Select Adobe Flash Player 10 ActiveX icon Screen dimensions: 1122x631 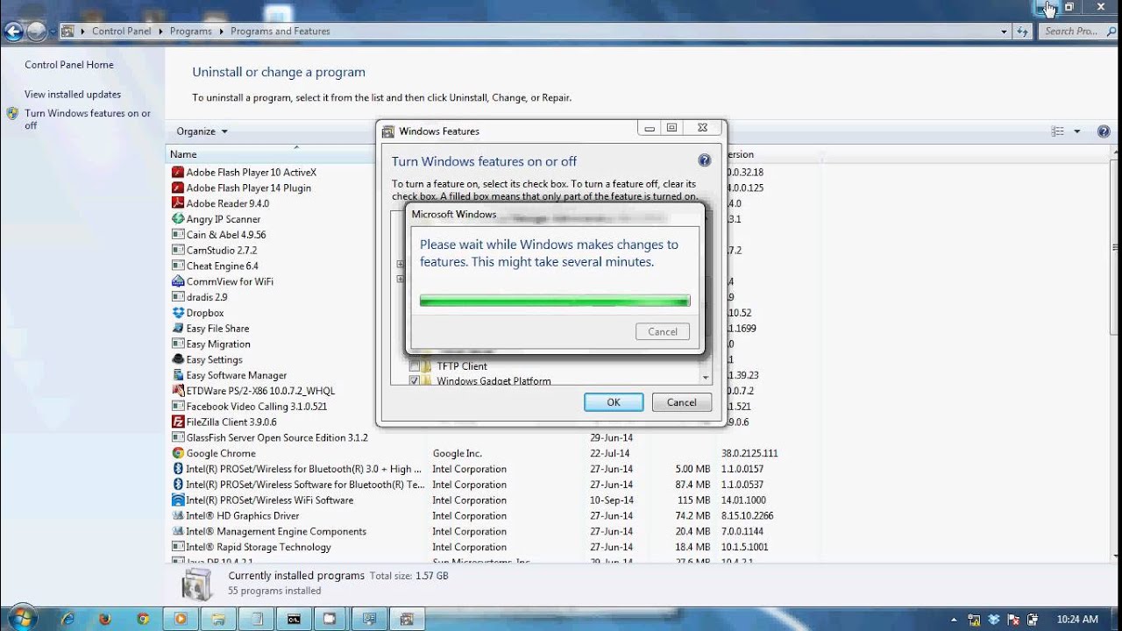coord(178,173)
